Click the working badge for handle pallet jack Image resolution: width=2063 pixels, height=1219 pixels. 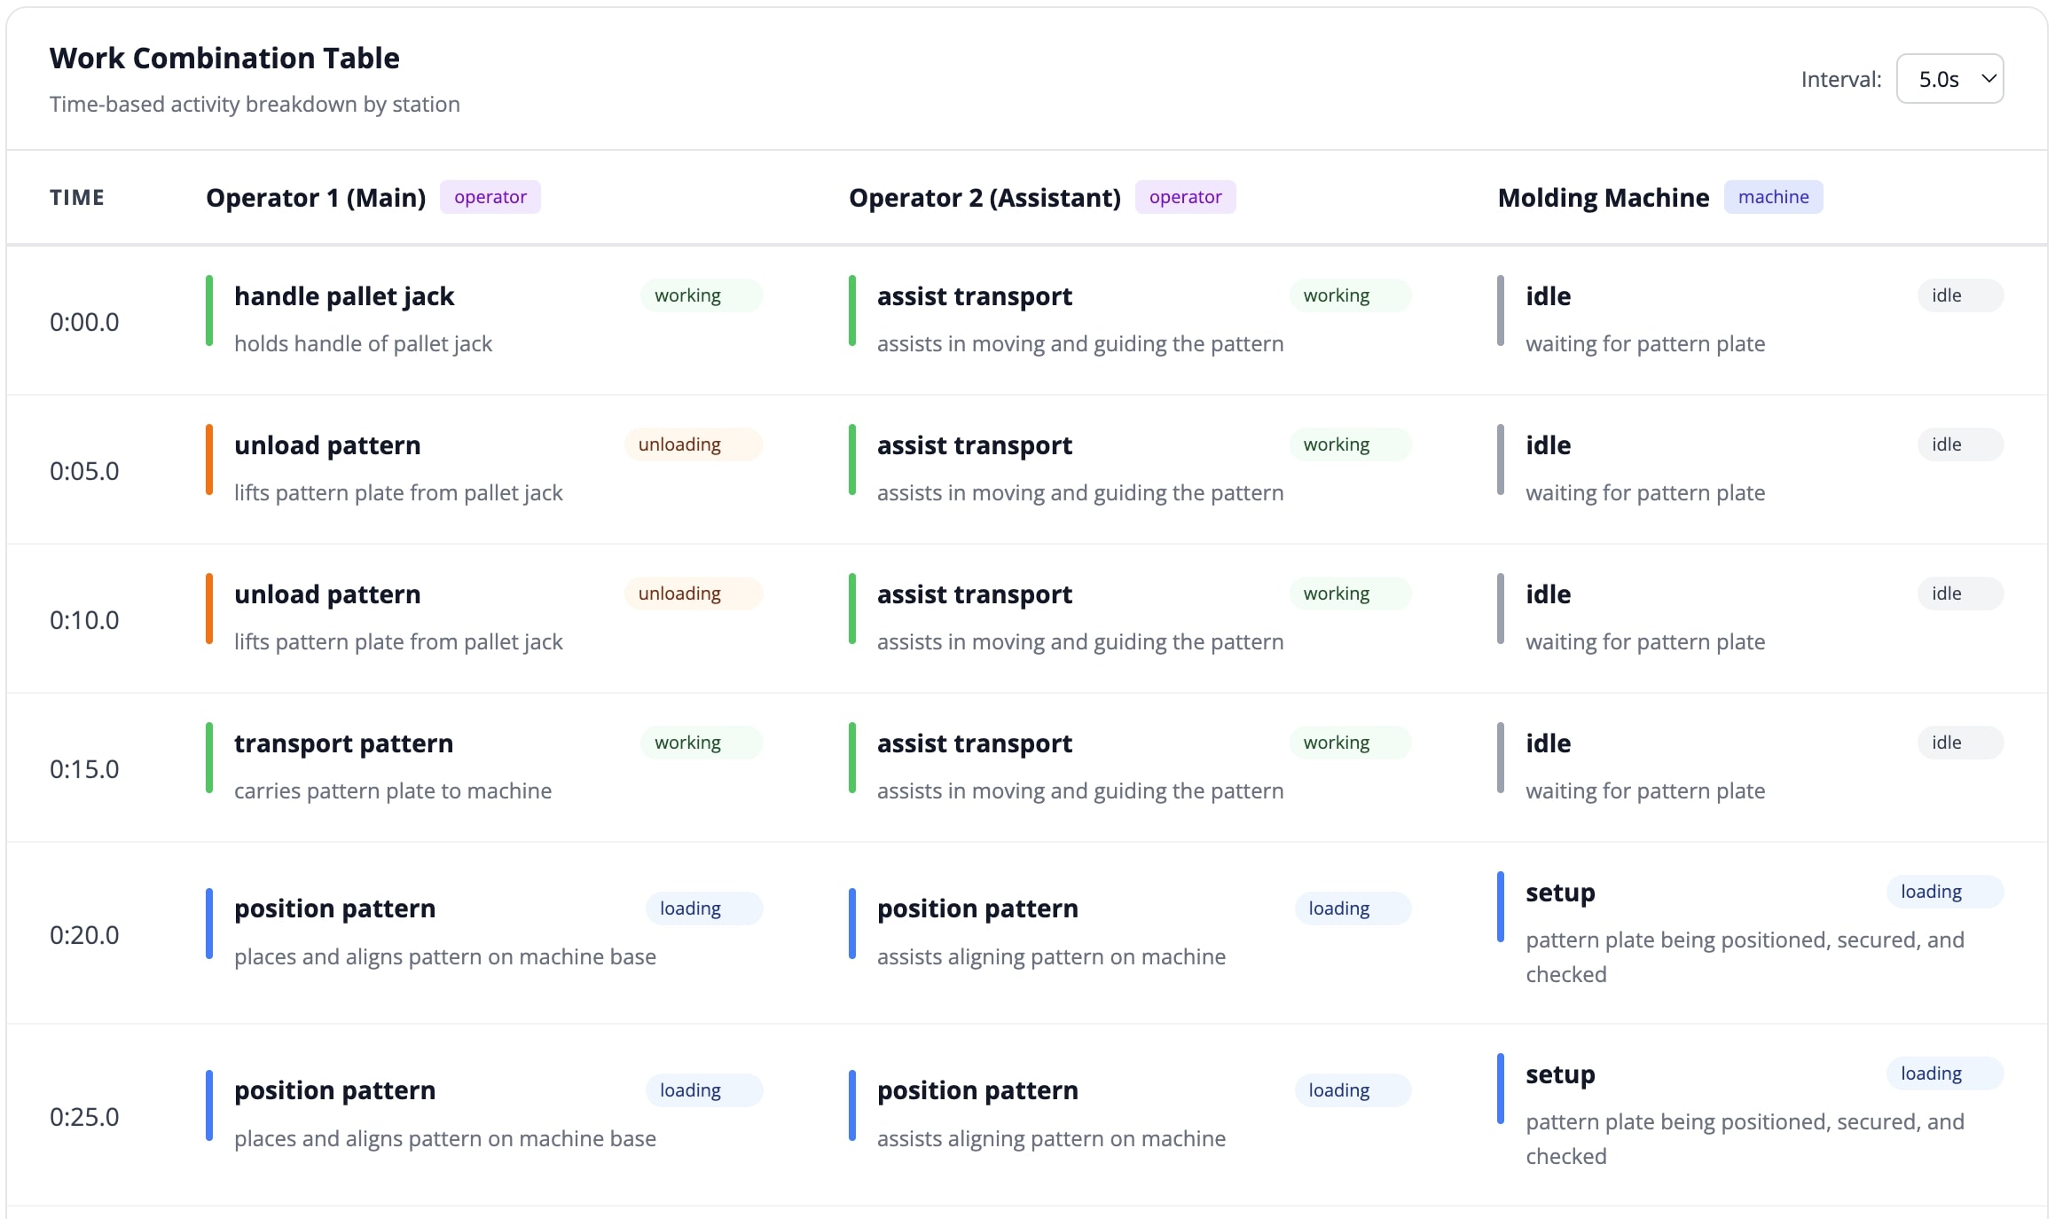[x=687, y=295]
